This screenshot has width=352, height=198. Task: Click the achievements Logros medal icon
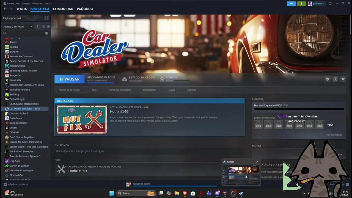(x=162, y=79)
